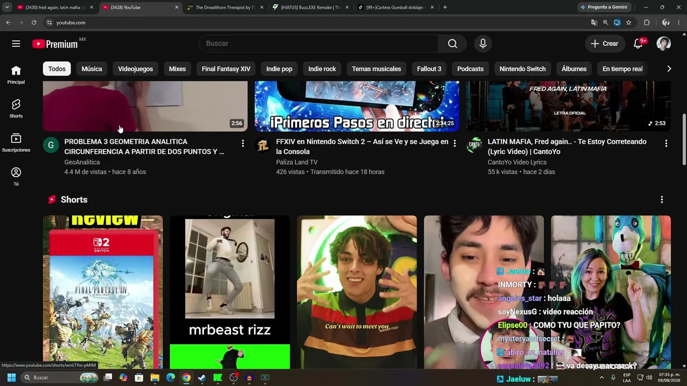Open Paliza Land TV channel avatar

[x=262, y=145]
